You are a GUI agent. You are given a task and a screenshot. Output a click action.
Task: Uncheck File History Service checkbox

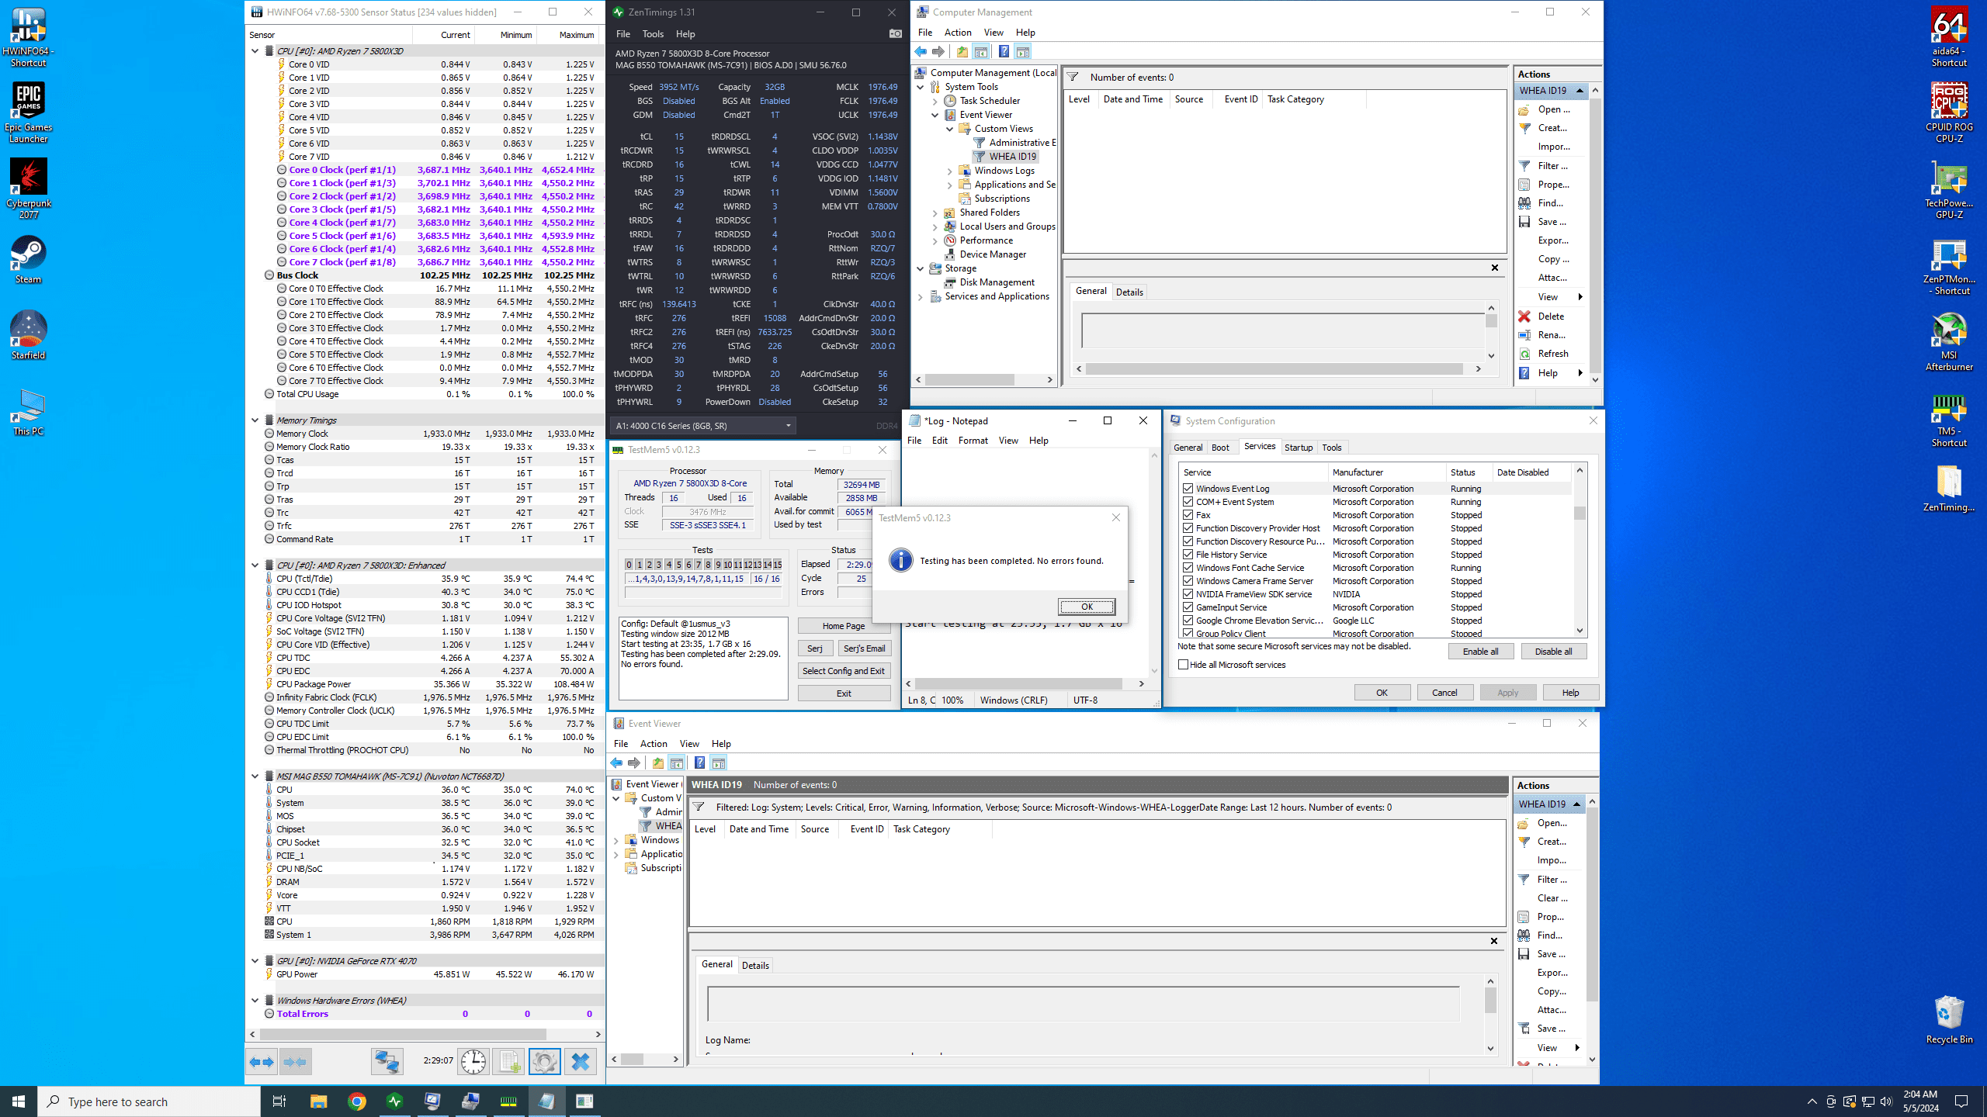[x=1188, y=555]
